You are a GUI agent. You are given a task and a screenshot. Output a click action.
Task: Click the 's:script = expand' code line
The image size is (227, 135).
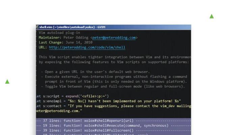(x=72, y=96)
